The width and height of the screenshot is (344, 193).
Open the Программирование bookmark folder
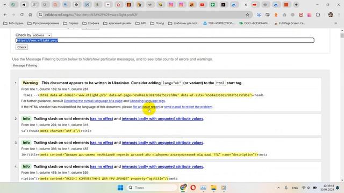coord(43,23)
